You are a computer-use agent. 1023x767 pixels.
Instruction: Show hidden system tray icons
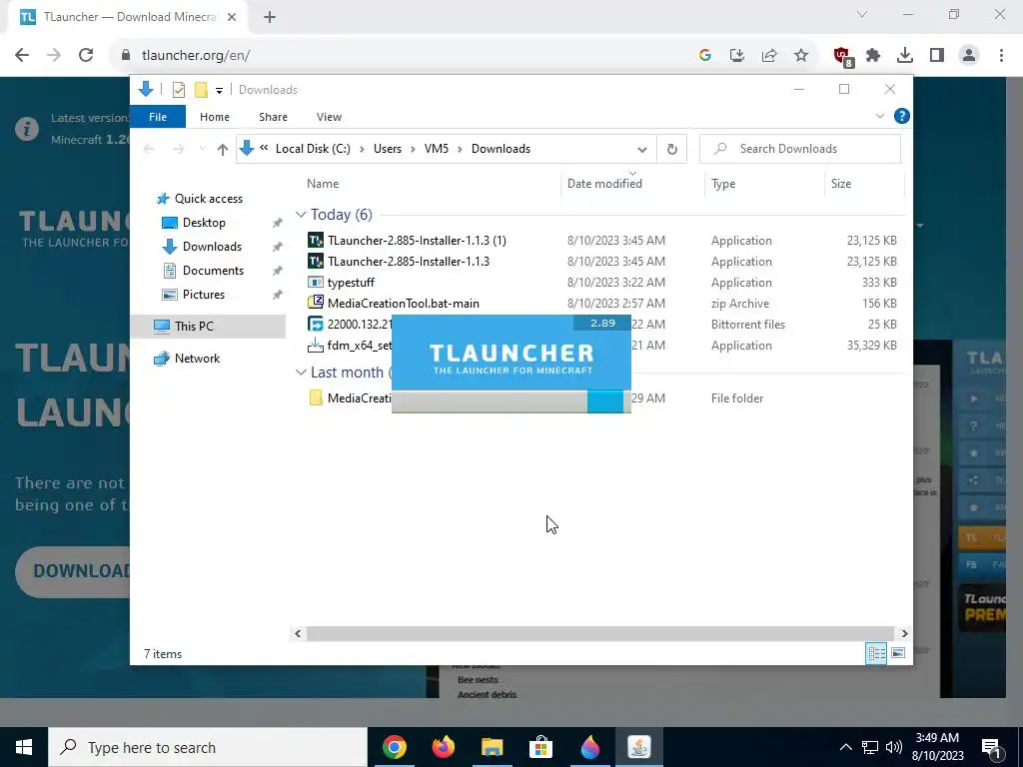(x=846, y=747)
